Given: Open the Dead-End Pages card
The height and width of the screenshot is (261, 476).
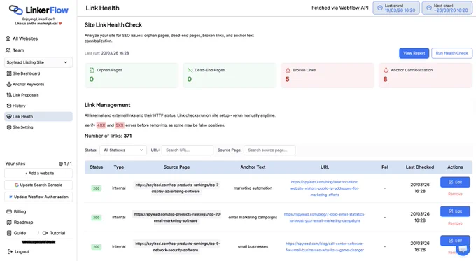Looking at the screenshot, I should [x=230, y=76].
